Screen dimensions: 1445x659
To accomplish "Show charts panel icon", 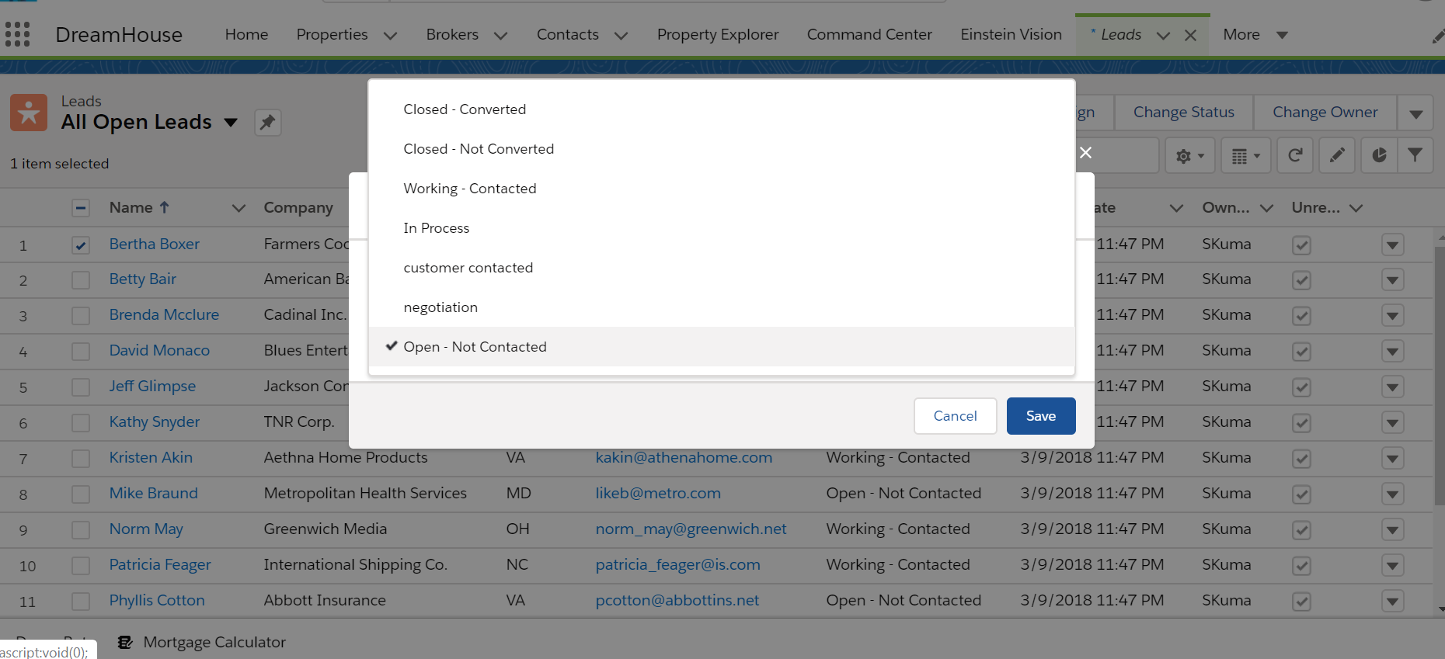I will pyautogui.click(x=1379, y=156).
